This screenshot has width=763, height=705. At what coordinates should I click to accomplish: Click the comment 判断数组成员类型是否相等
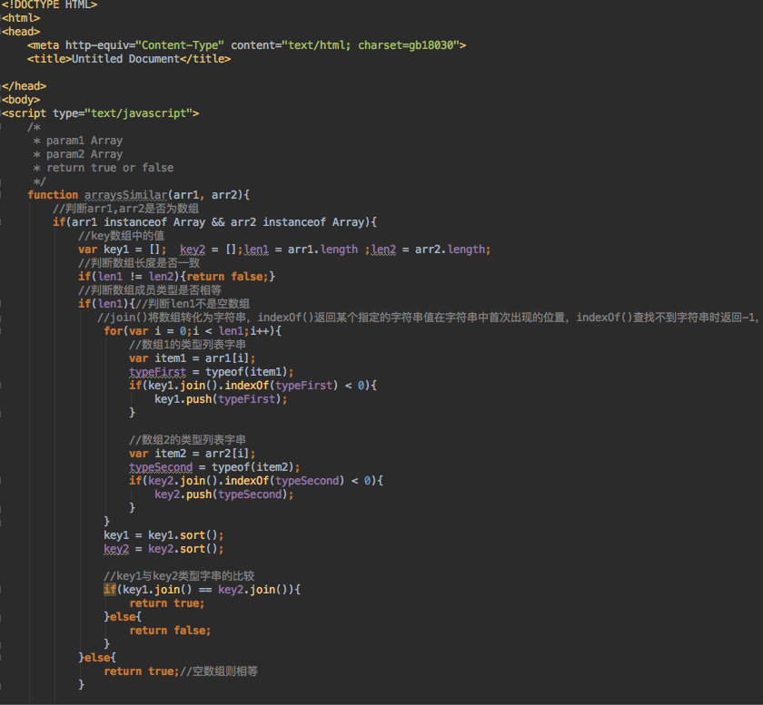(x=150, y=290)
